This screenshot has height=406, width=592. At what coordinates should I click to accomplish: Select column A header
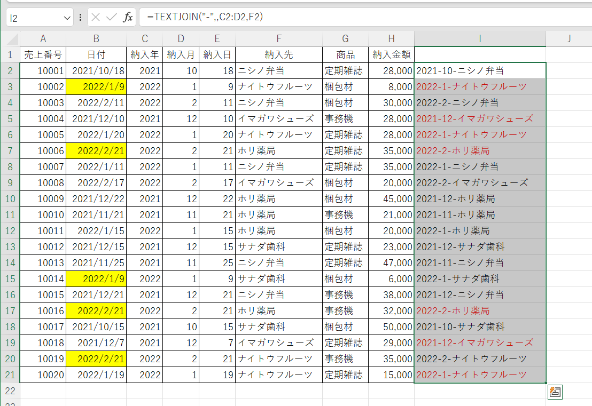43,39
